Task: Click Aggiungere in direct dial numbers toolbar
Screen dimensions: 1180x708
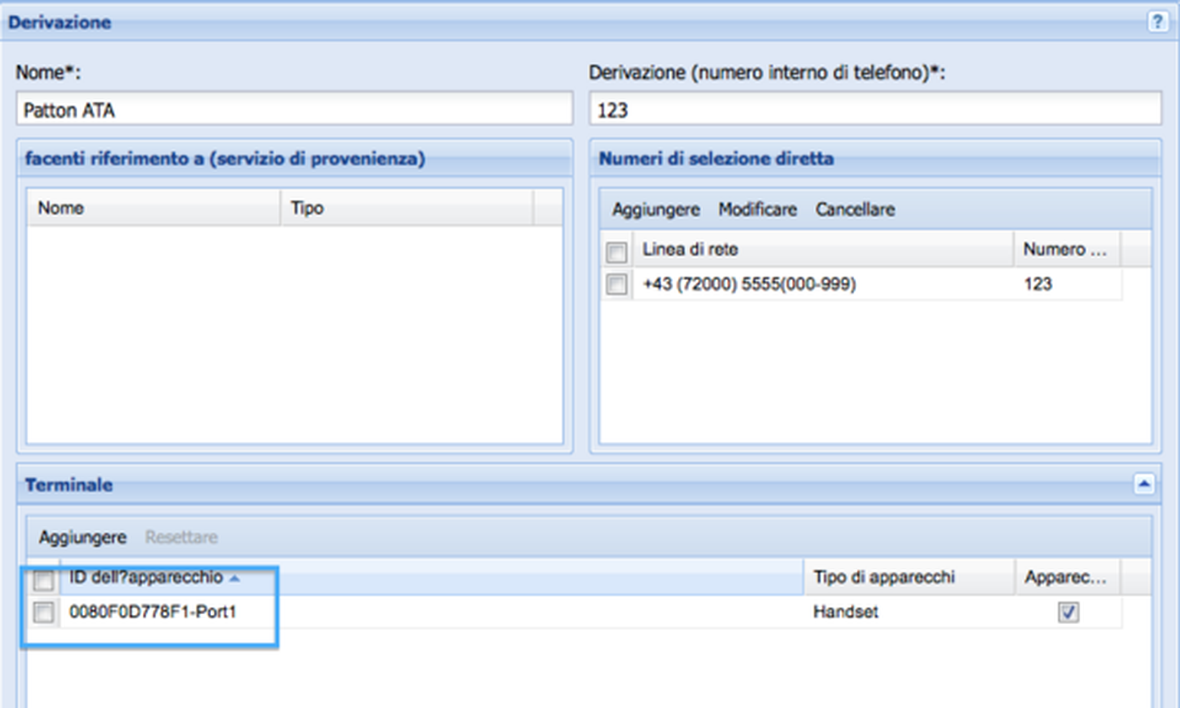Action: (655, 209)
